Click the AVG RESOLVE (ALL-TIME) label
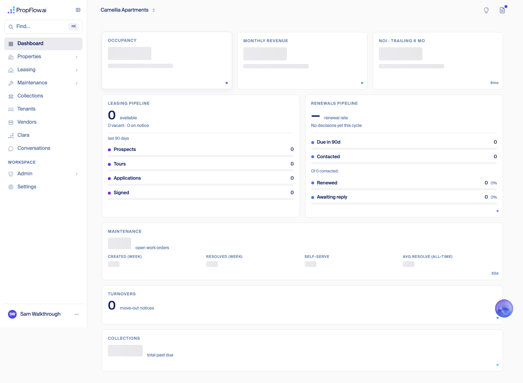This screenshot has height=383, width=523. tap(427, 257)
